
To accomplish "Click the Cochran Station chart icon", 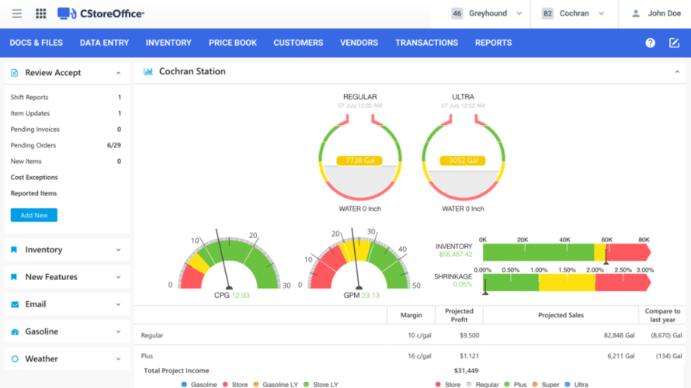I will [148, 72].
